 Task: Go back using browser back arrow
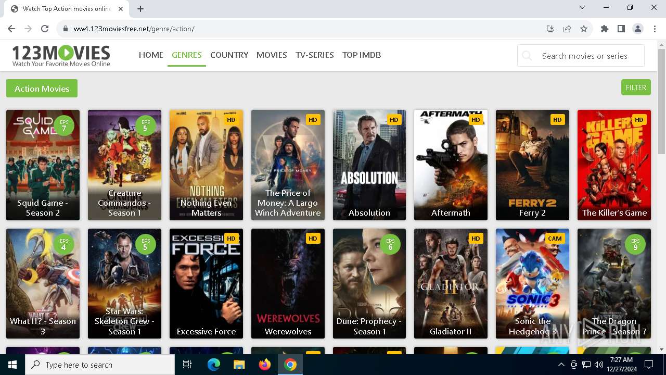click(11, 29)
